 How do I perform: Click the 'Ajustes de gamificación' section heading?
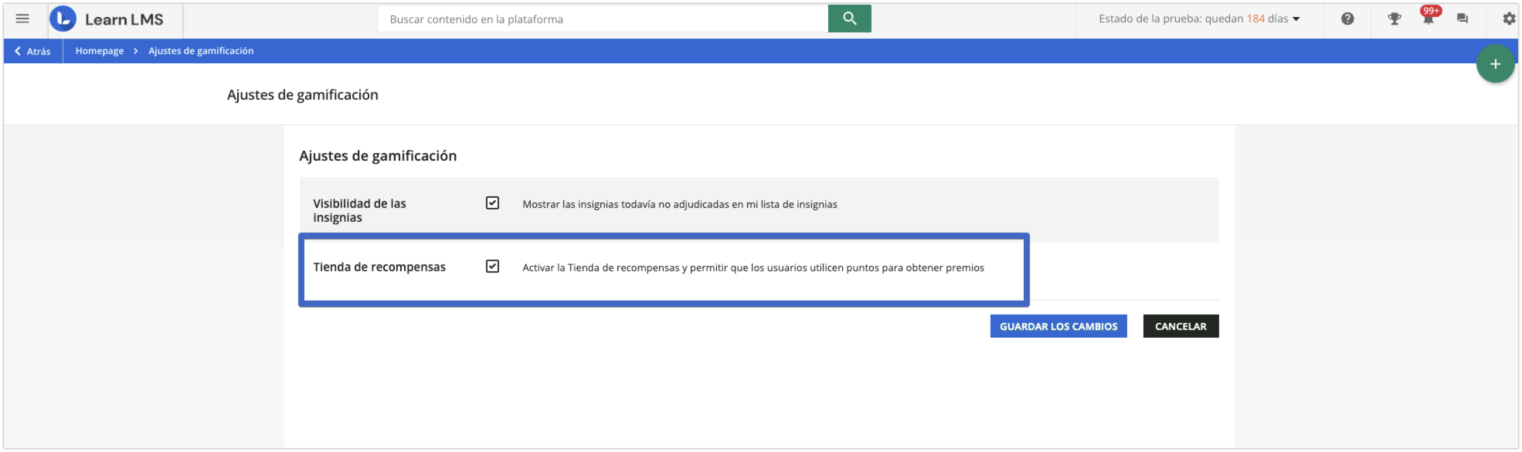pyautogui.click(x=377, y=156)
